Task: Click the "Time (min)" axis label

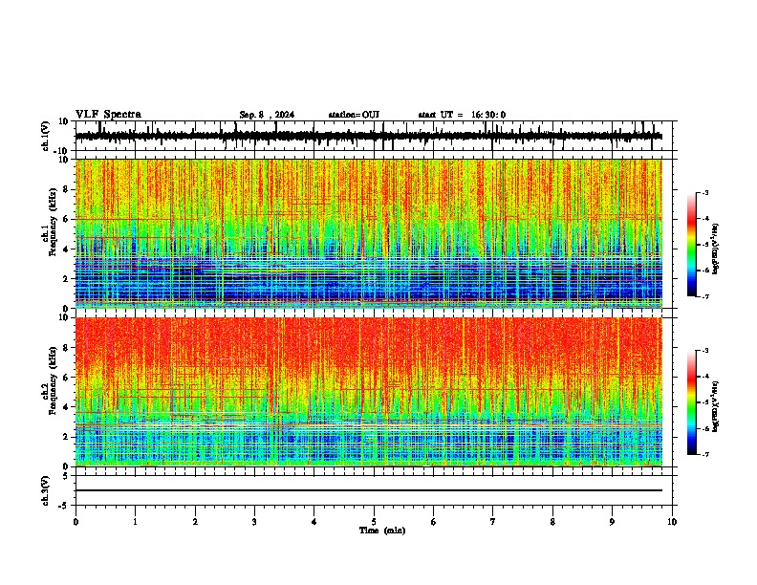Action: [x=382, y=531]
